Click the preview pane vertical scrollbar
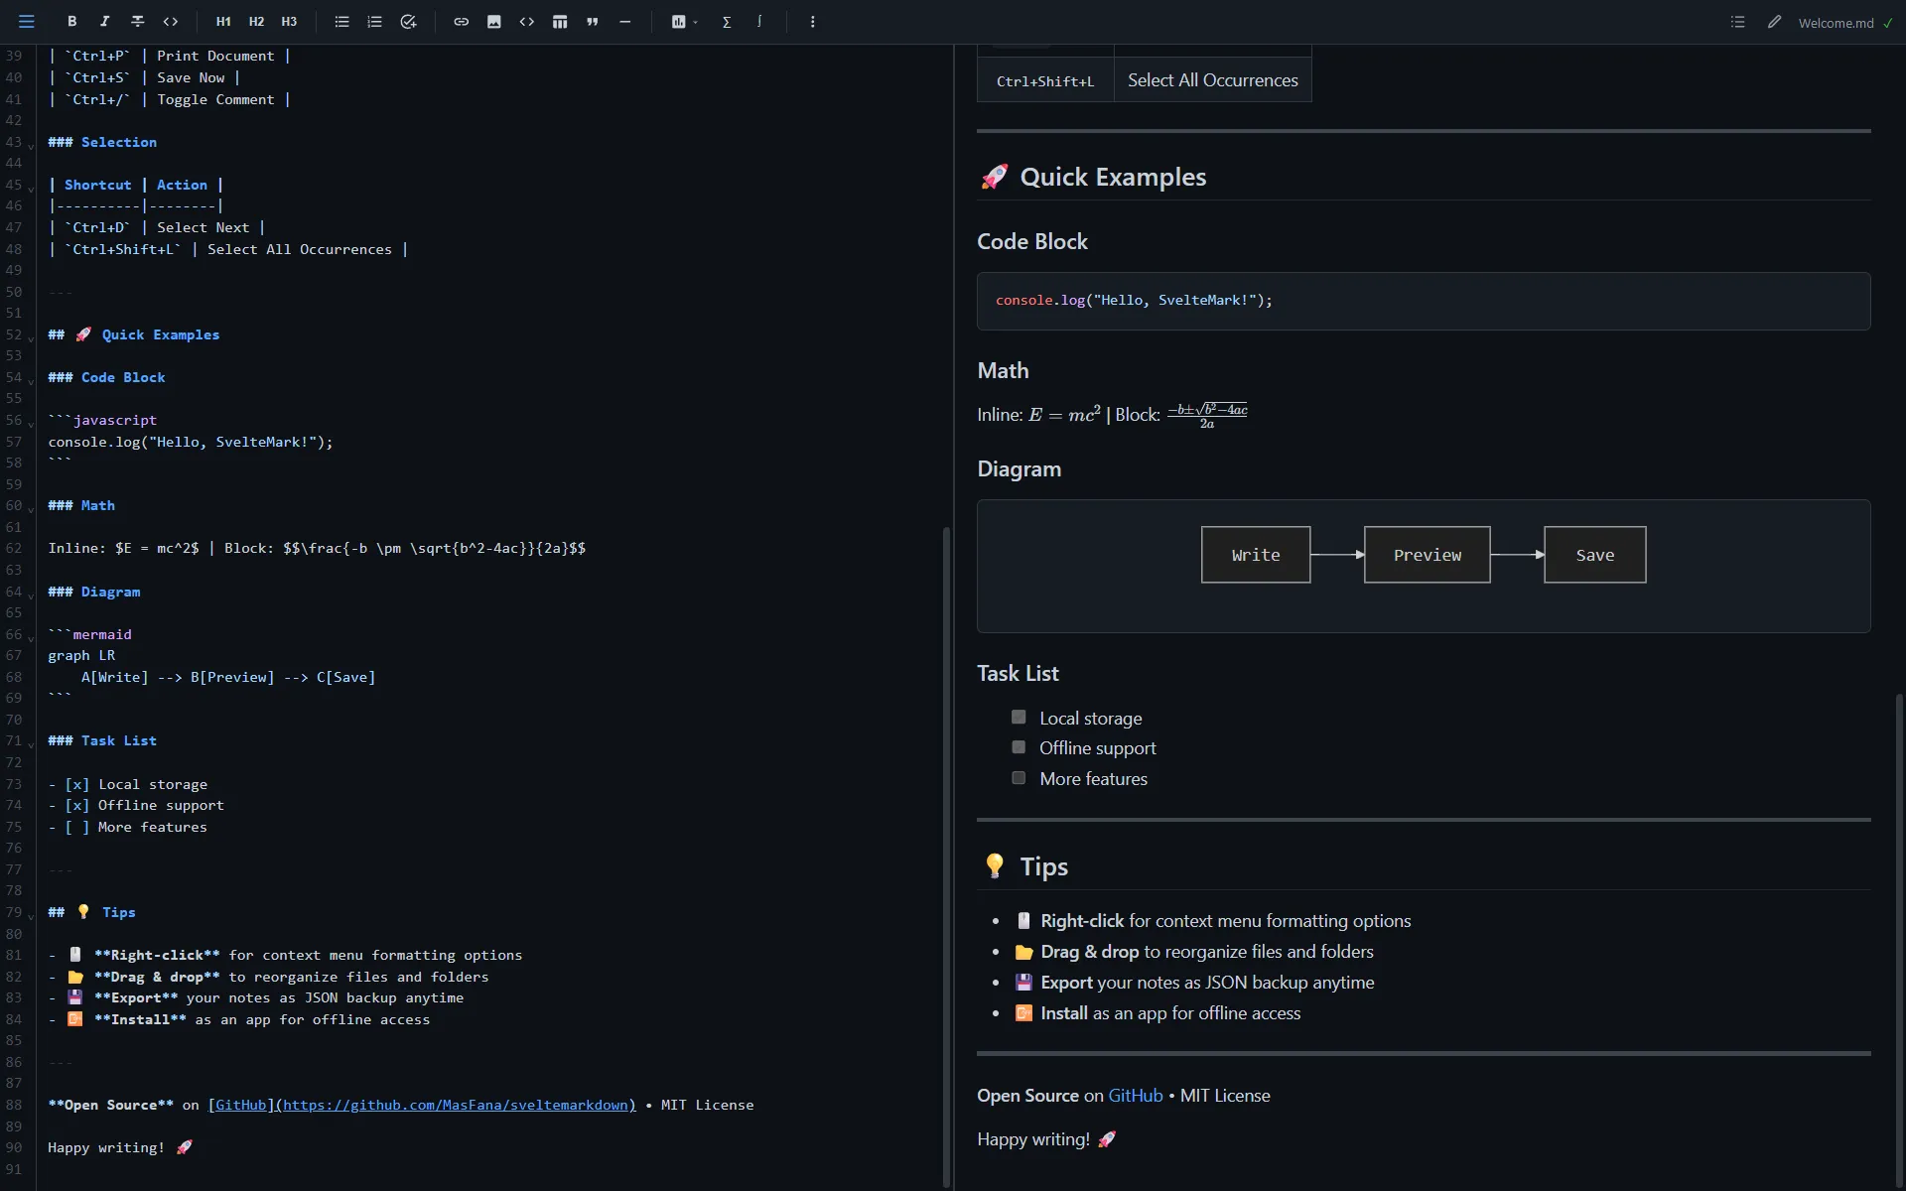Viewport: 1906px width, 1191px height. click(1899, 938)
